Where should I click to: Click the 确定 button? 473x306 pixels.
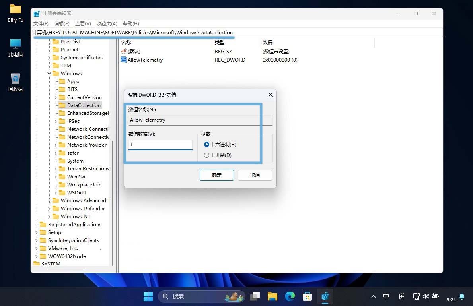coord(216,175)
